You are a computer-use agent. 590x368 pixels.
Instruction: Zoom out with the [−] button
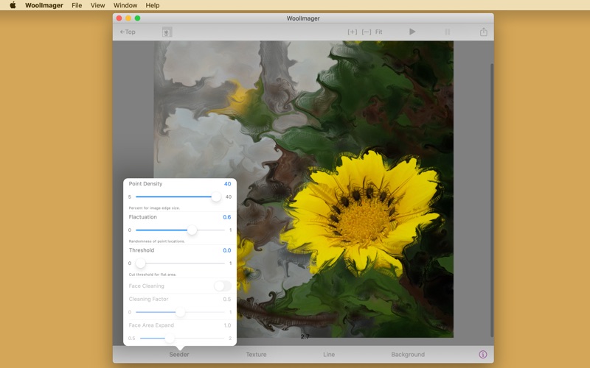(366, 32)
